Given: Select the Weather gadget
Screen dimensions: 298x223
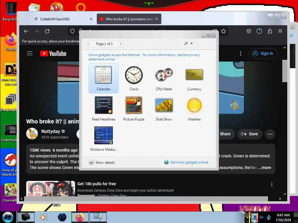Looking at the screenshot, I should point(194,109).
